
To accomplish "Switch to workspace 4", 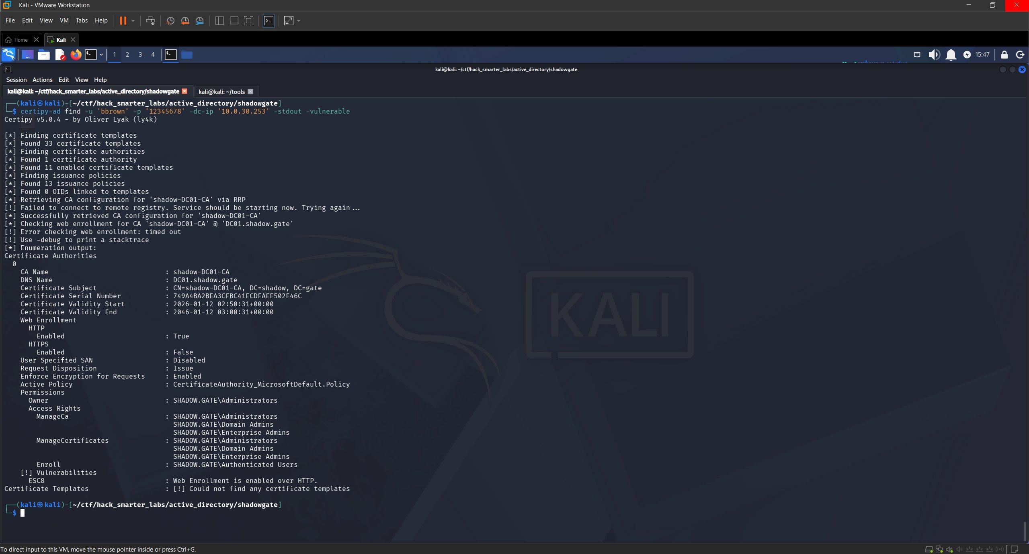I will tap(153, 55).
